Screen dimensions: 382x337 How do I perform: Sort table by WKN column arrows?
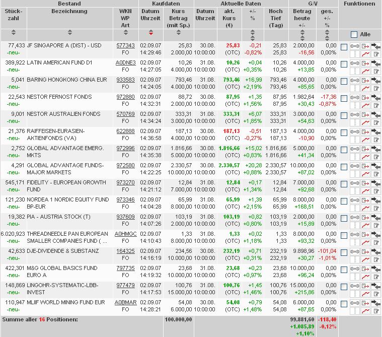(x=126, y=32)
